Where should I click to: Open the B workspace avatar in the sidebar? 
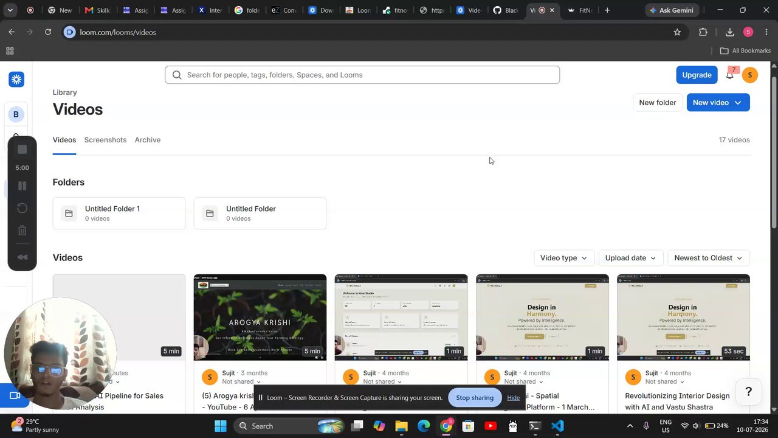click(x=16, y=114)
